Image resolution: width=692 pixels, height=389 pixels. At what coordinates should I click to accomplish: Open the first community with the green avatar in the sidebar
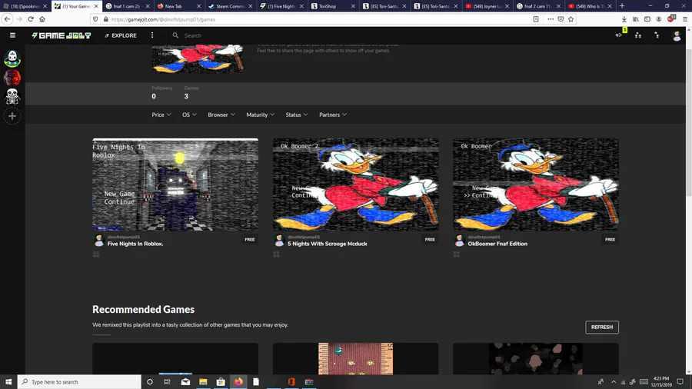click(12, 58)
